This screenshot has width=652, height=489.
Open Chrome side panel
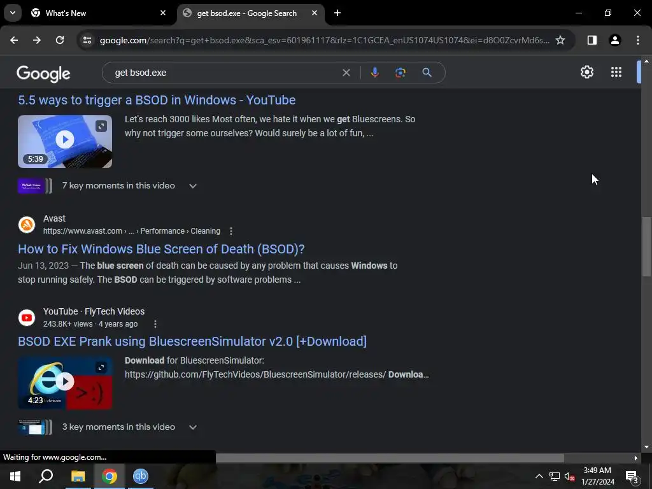(592, 40)
